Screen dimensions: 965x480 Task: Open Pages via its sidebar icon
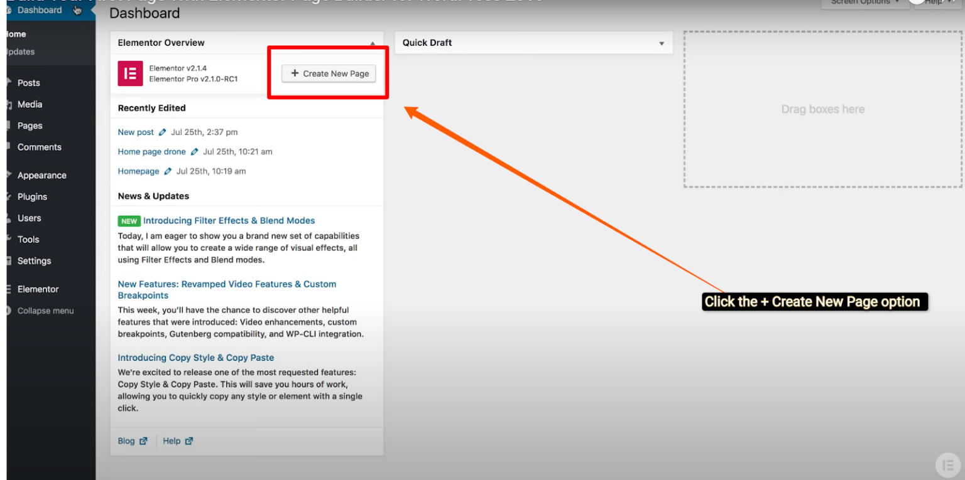click(10, 125)
